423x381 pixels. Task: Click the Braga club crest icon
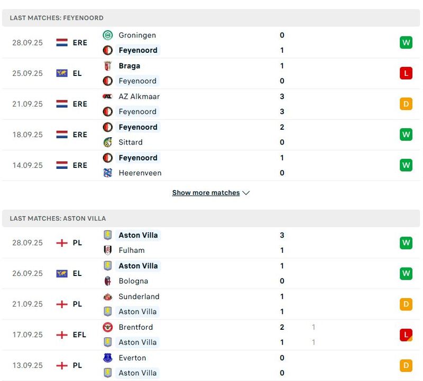[108, 66]
